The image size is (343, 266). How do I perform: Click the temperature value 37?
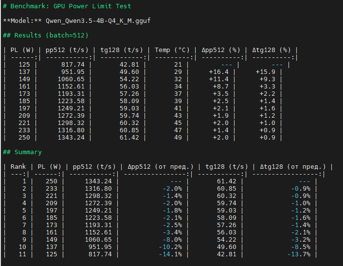point(178,94)
